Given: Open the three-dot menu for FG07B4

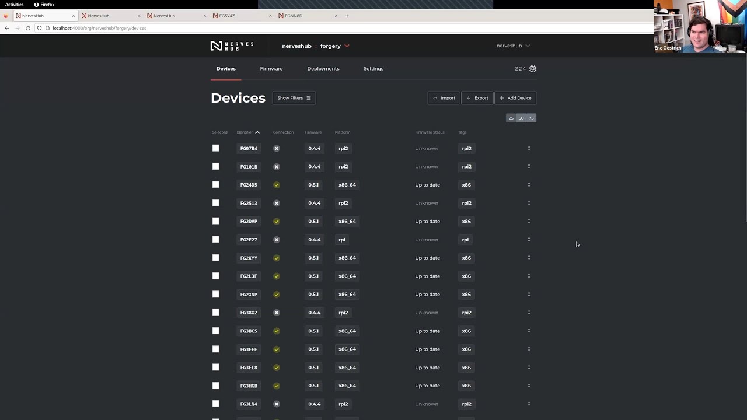Looking at the screenshot, I should (529, 148).
